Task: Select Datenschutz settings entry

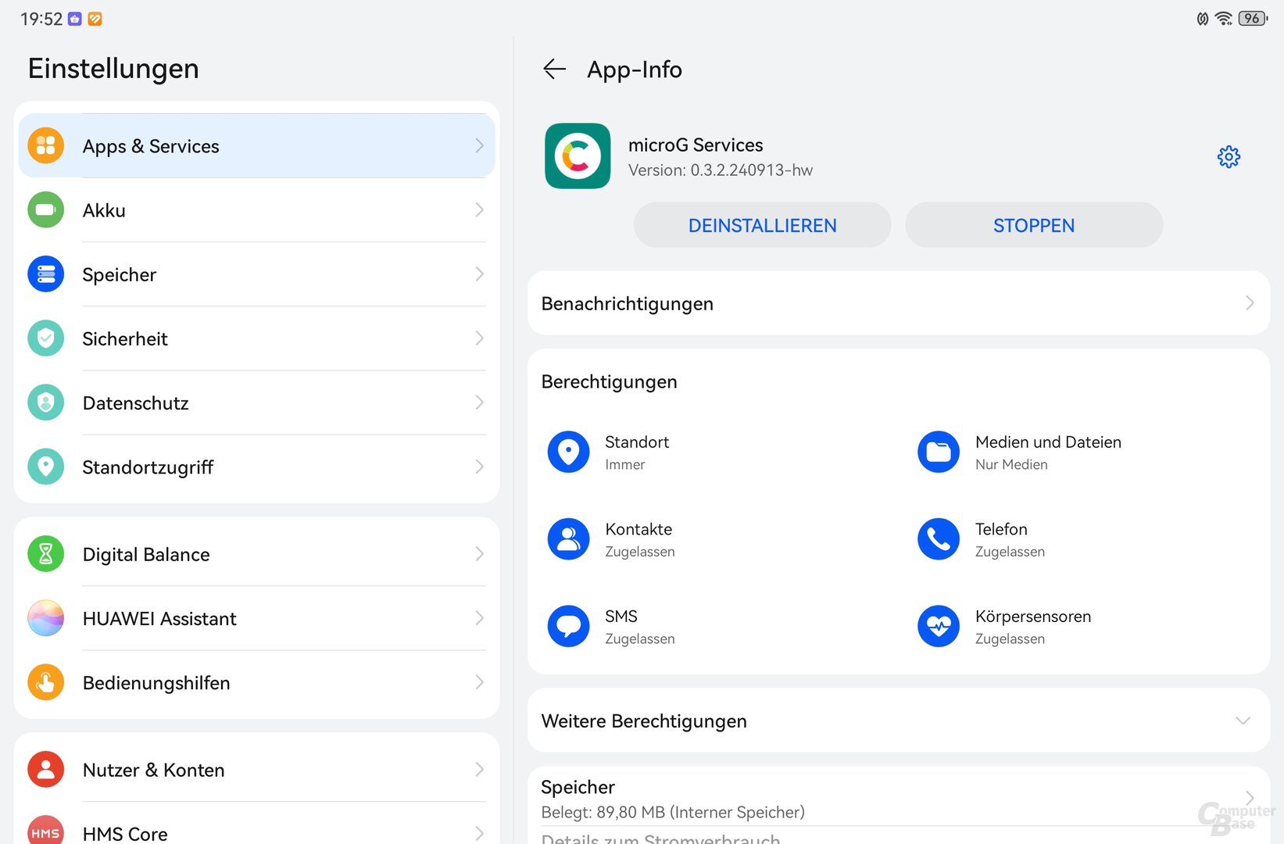Action: click(x=256, y=402)
